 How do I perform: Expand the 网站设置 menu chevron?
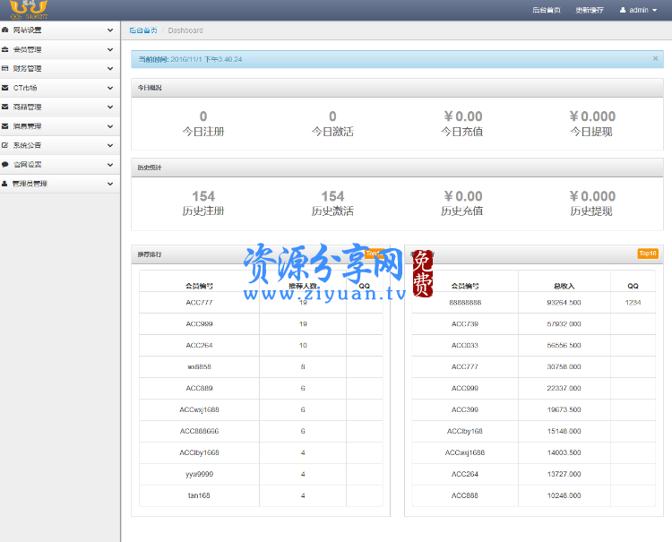110,30
